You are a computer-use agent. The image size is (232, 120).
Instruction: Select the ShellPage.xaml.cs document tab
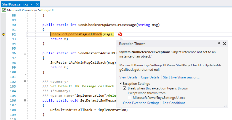click(x=15, y=4)
